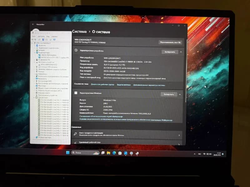Open Соглашение об использовании служб Майкрософт link
The height and width of the screenshot is (187, 250).
[x=101, y=117]
